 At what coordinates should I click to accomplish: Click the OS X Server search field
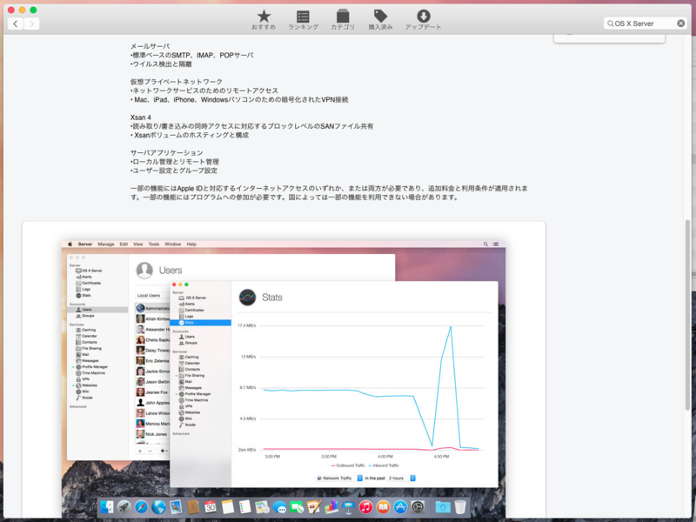645,23
